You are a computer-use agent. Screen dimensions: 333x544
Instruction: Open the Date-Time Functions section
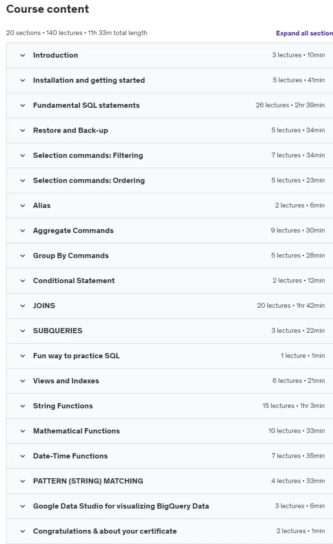coord(170,456)
